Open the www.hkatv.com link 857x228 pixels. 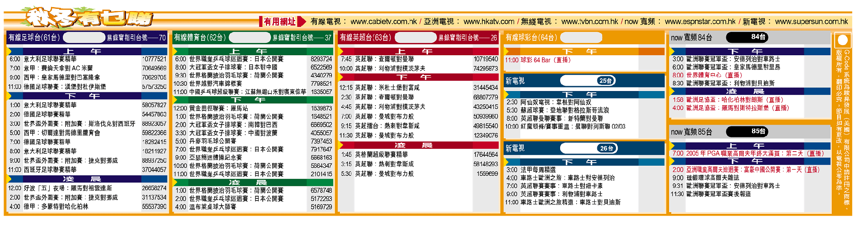pos(489,22)
